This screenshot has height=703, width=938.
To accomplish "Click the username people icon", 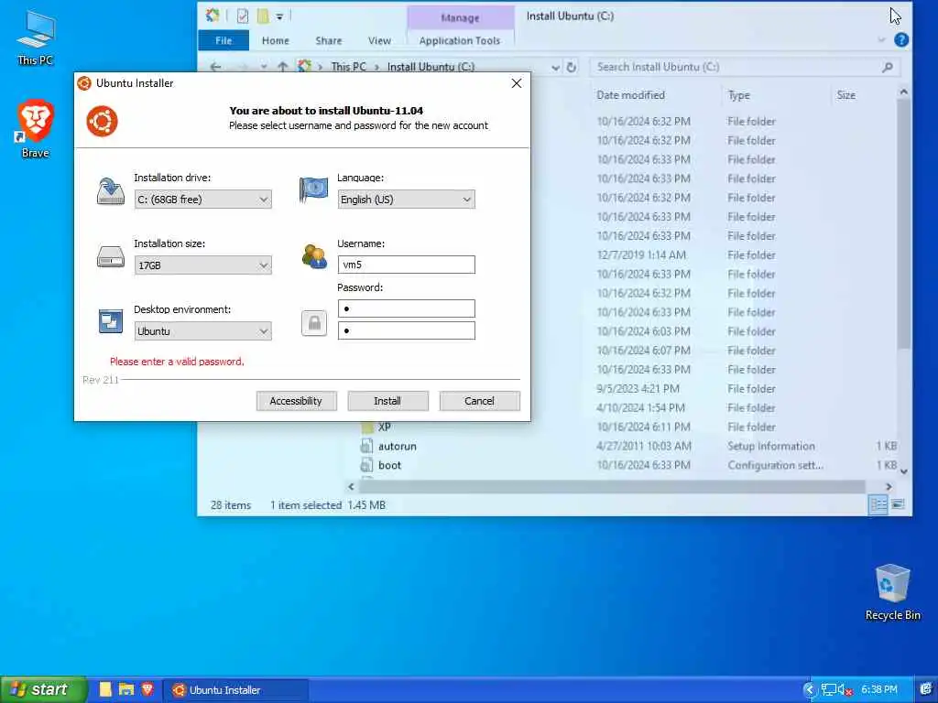I will 314,256.
